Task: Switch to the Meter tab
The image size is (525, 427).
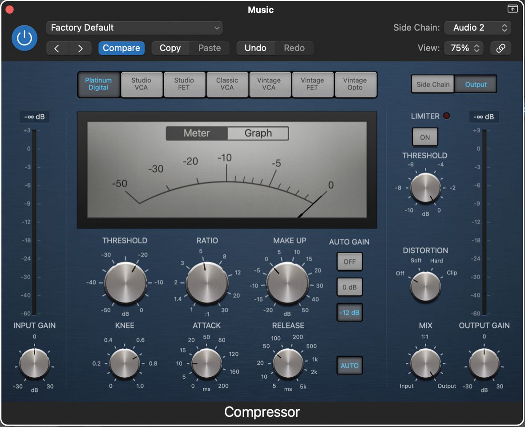Action: point(196,133)
